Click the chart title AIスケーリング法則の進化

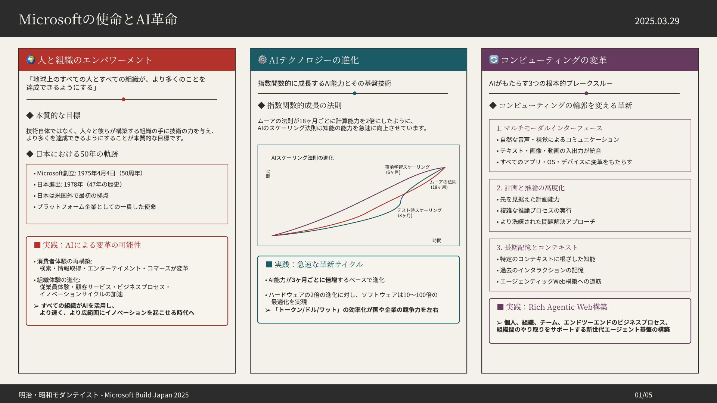click(x=302, y=158)
